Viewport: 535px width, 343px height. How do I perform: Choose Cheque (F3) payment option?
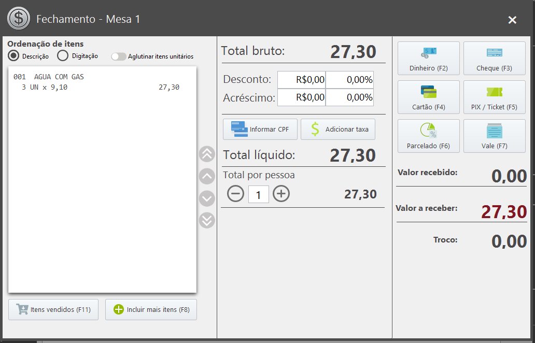point(495,59)
